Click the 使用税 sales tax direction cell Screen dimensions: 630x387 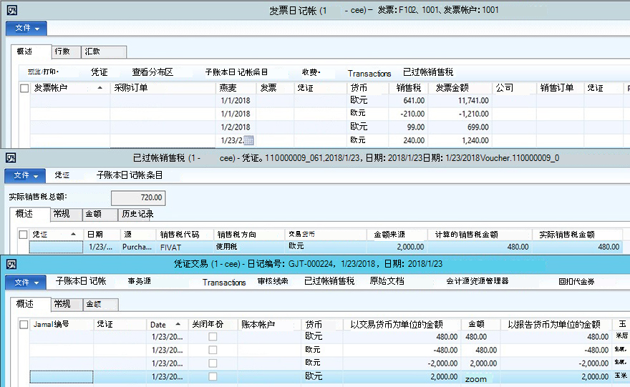[x=248, y=247]
